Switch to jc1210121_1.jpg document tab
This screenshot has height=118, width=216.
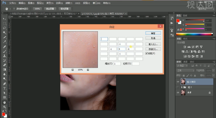tap(103, 14)
